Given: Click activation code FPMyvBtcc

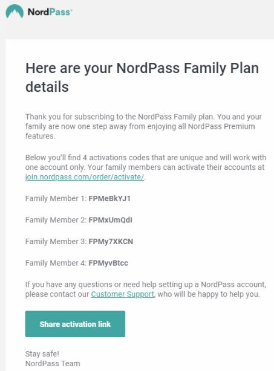Looking at the screenshot, I should click(x=108, y=263).
